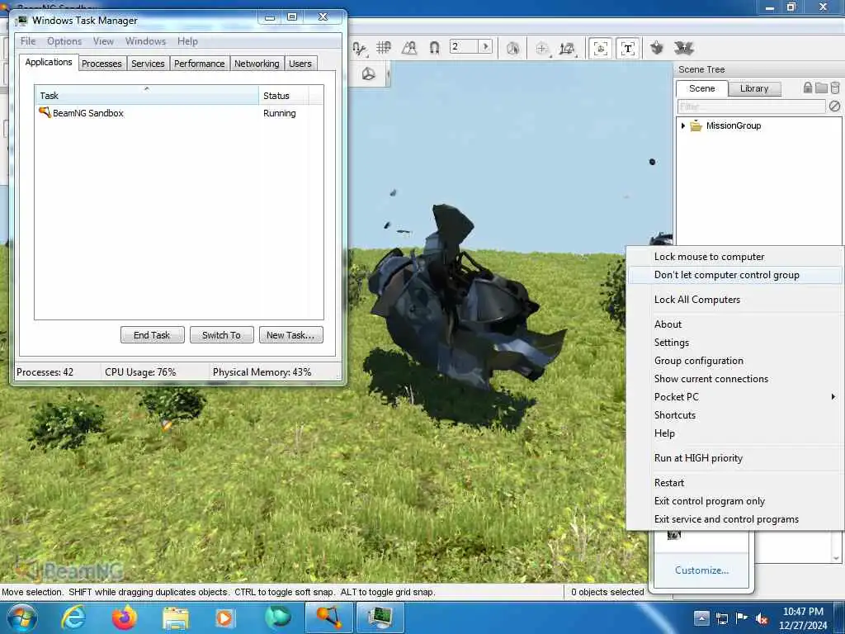This screenshot has height=634, width=845.
Task: Click the snap size value field
Action: pos(464,46)
